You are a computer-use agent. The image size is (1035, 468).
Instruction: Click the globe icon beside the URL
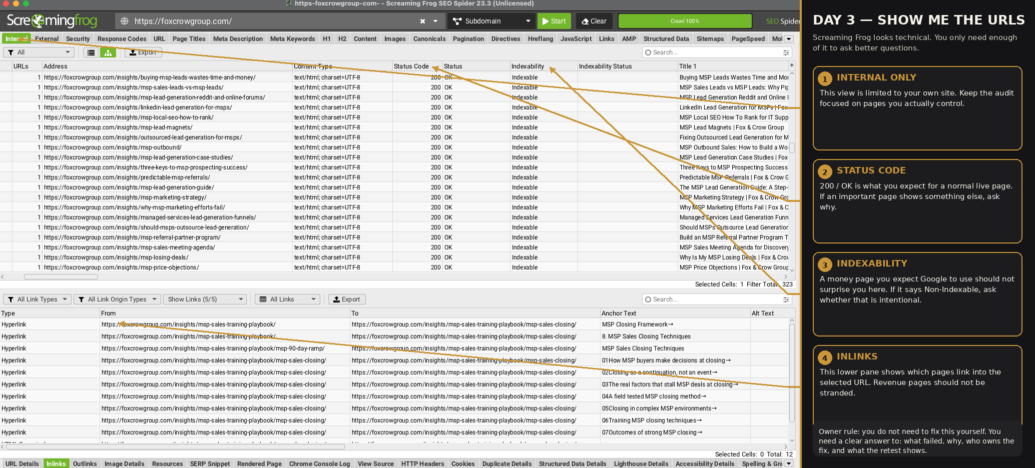[x=125, y=21]
